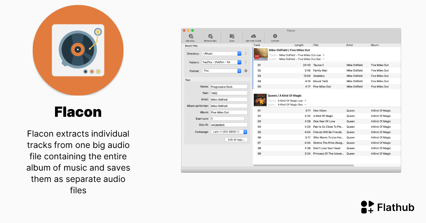Viewport: 426px width, 223px height.
Task: Open format settings gear icon
Action: [x=246, y=71]
